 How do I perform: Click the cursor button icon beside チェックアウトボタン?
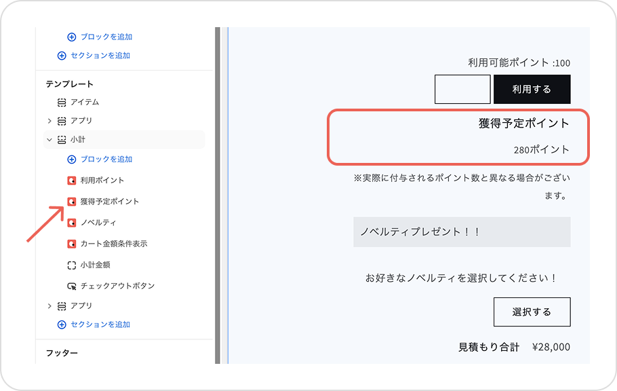pos(72,286)
